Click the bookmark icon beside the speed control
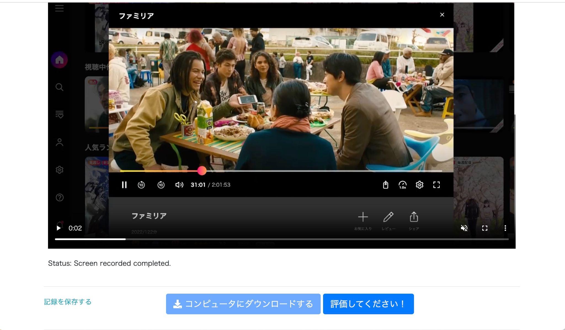 pos(386,185)
